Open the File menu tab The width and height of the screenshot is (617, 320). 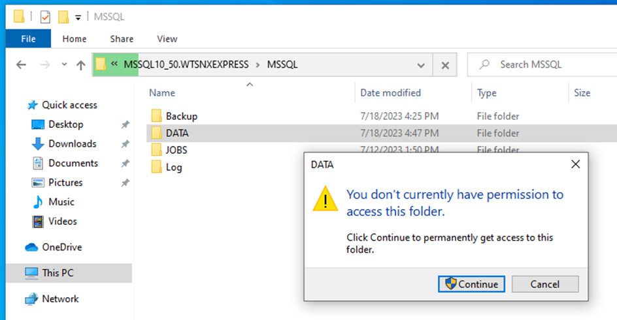(x=28, y=39)
